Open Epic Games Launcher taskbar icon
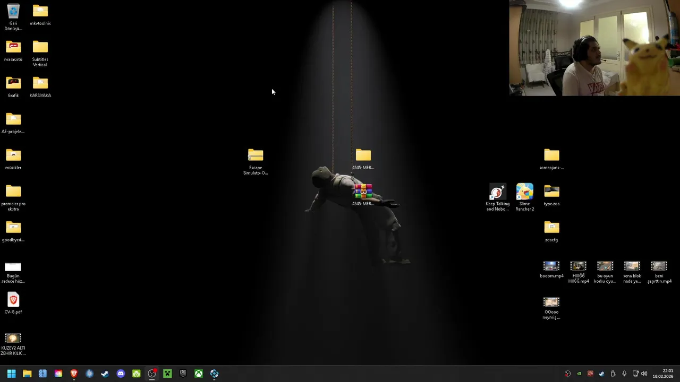The width and height of the screenshot is (680, 382). click(183, 374)
